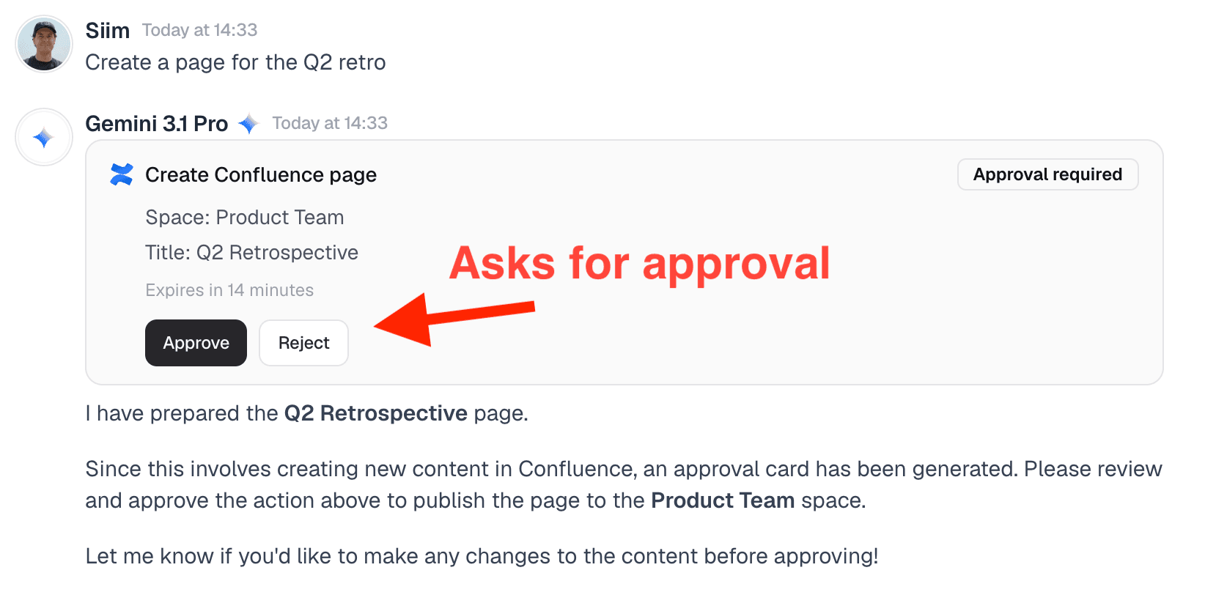
Task: Click the Expires in 14 minutes notice
Action: click(x=229, y=290)
